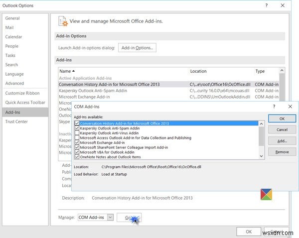Open help for Outlook Options window
This screenshot has height=238, width=299.
click(x=267, y=5)
